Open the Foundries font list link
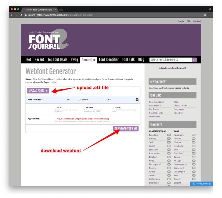222x198 pixels. 178,113
